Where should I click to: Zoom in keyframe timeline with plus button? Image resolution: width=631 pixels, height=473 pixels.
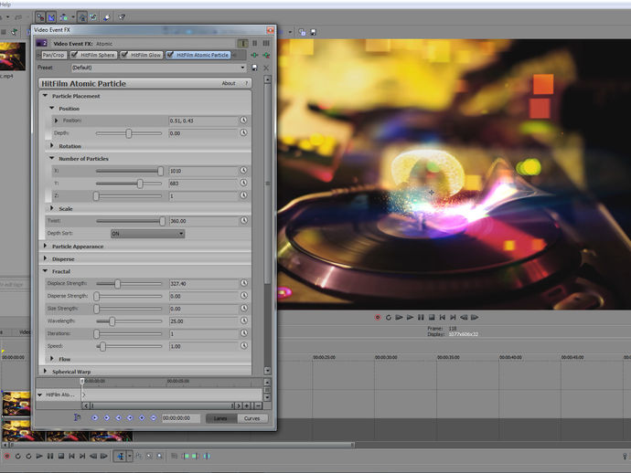click(246, 406)
